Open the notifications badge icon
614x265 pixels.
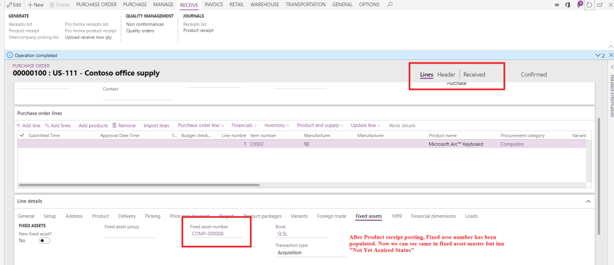coord(579,5)
